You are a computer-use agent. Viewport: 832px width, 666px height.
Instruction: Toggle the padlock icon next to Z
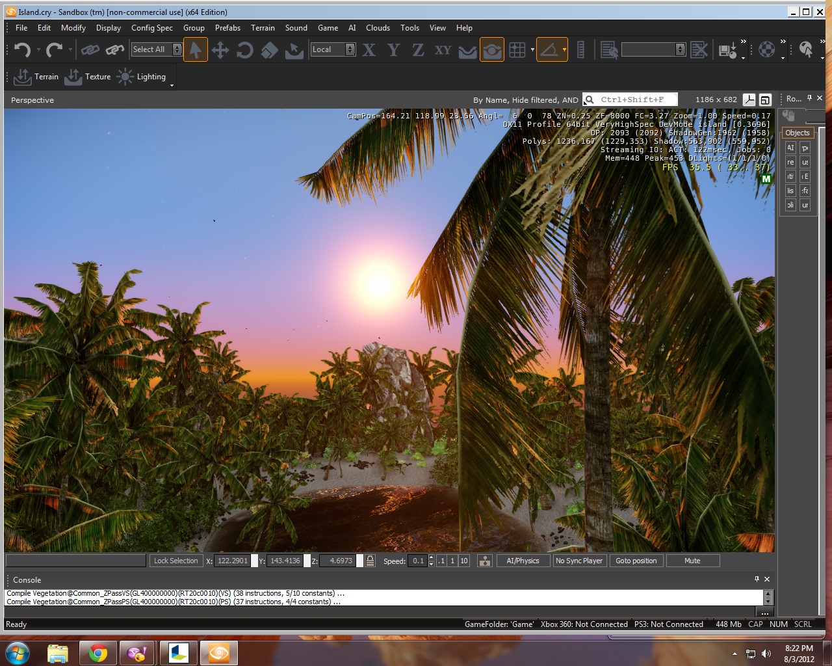[x=370, y=561]
